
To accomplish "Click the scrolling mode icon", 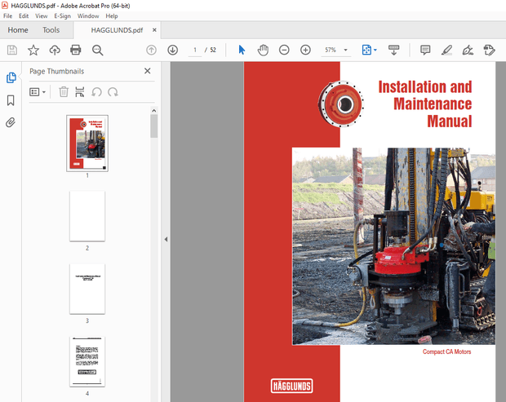I will 393,50.
